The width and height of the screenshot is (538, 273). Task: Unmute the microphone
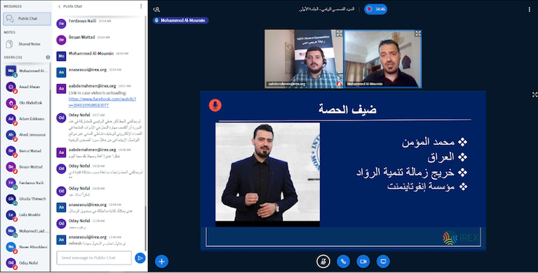(x=323, y=261)
